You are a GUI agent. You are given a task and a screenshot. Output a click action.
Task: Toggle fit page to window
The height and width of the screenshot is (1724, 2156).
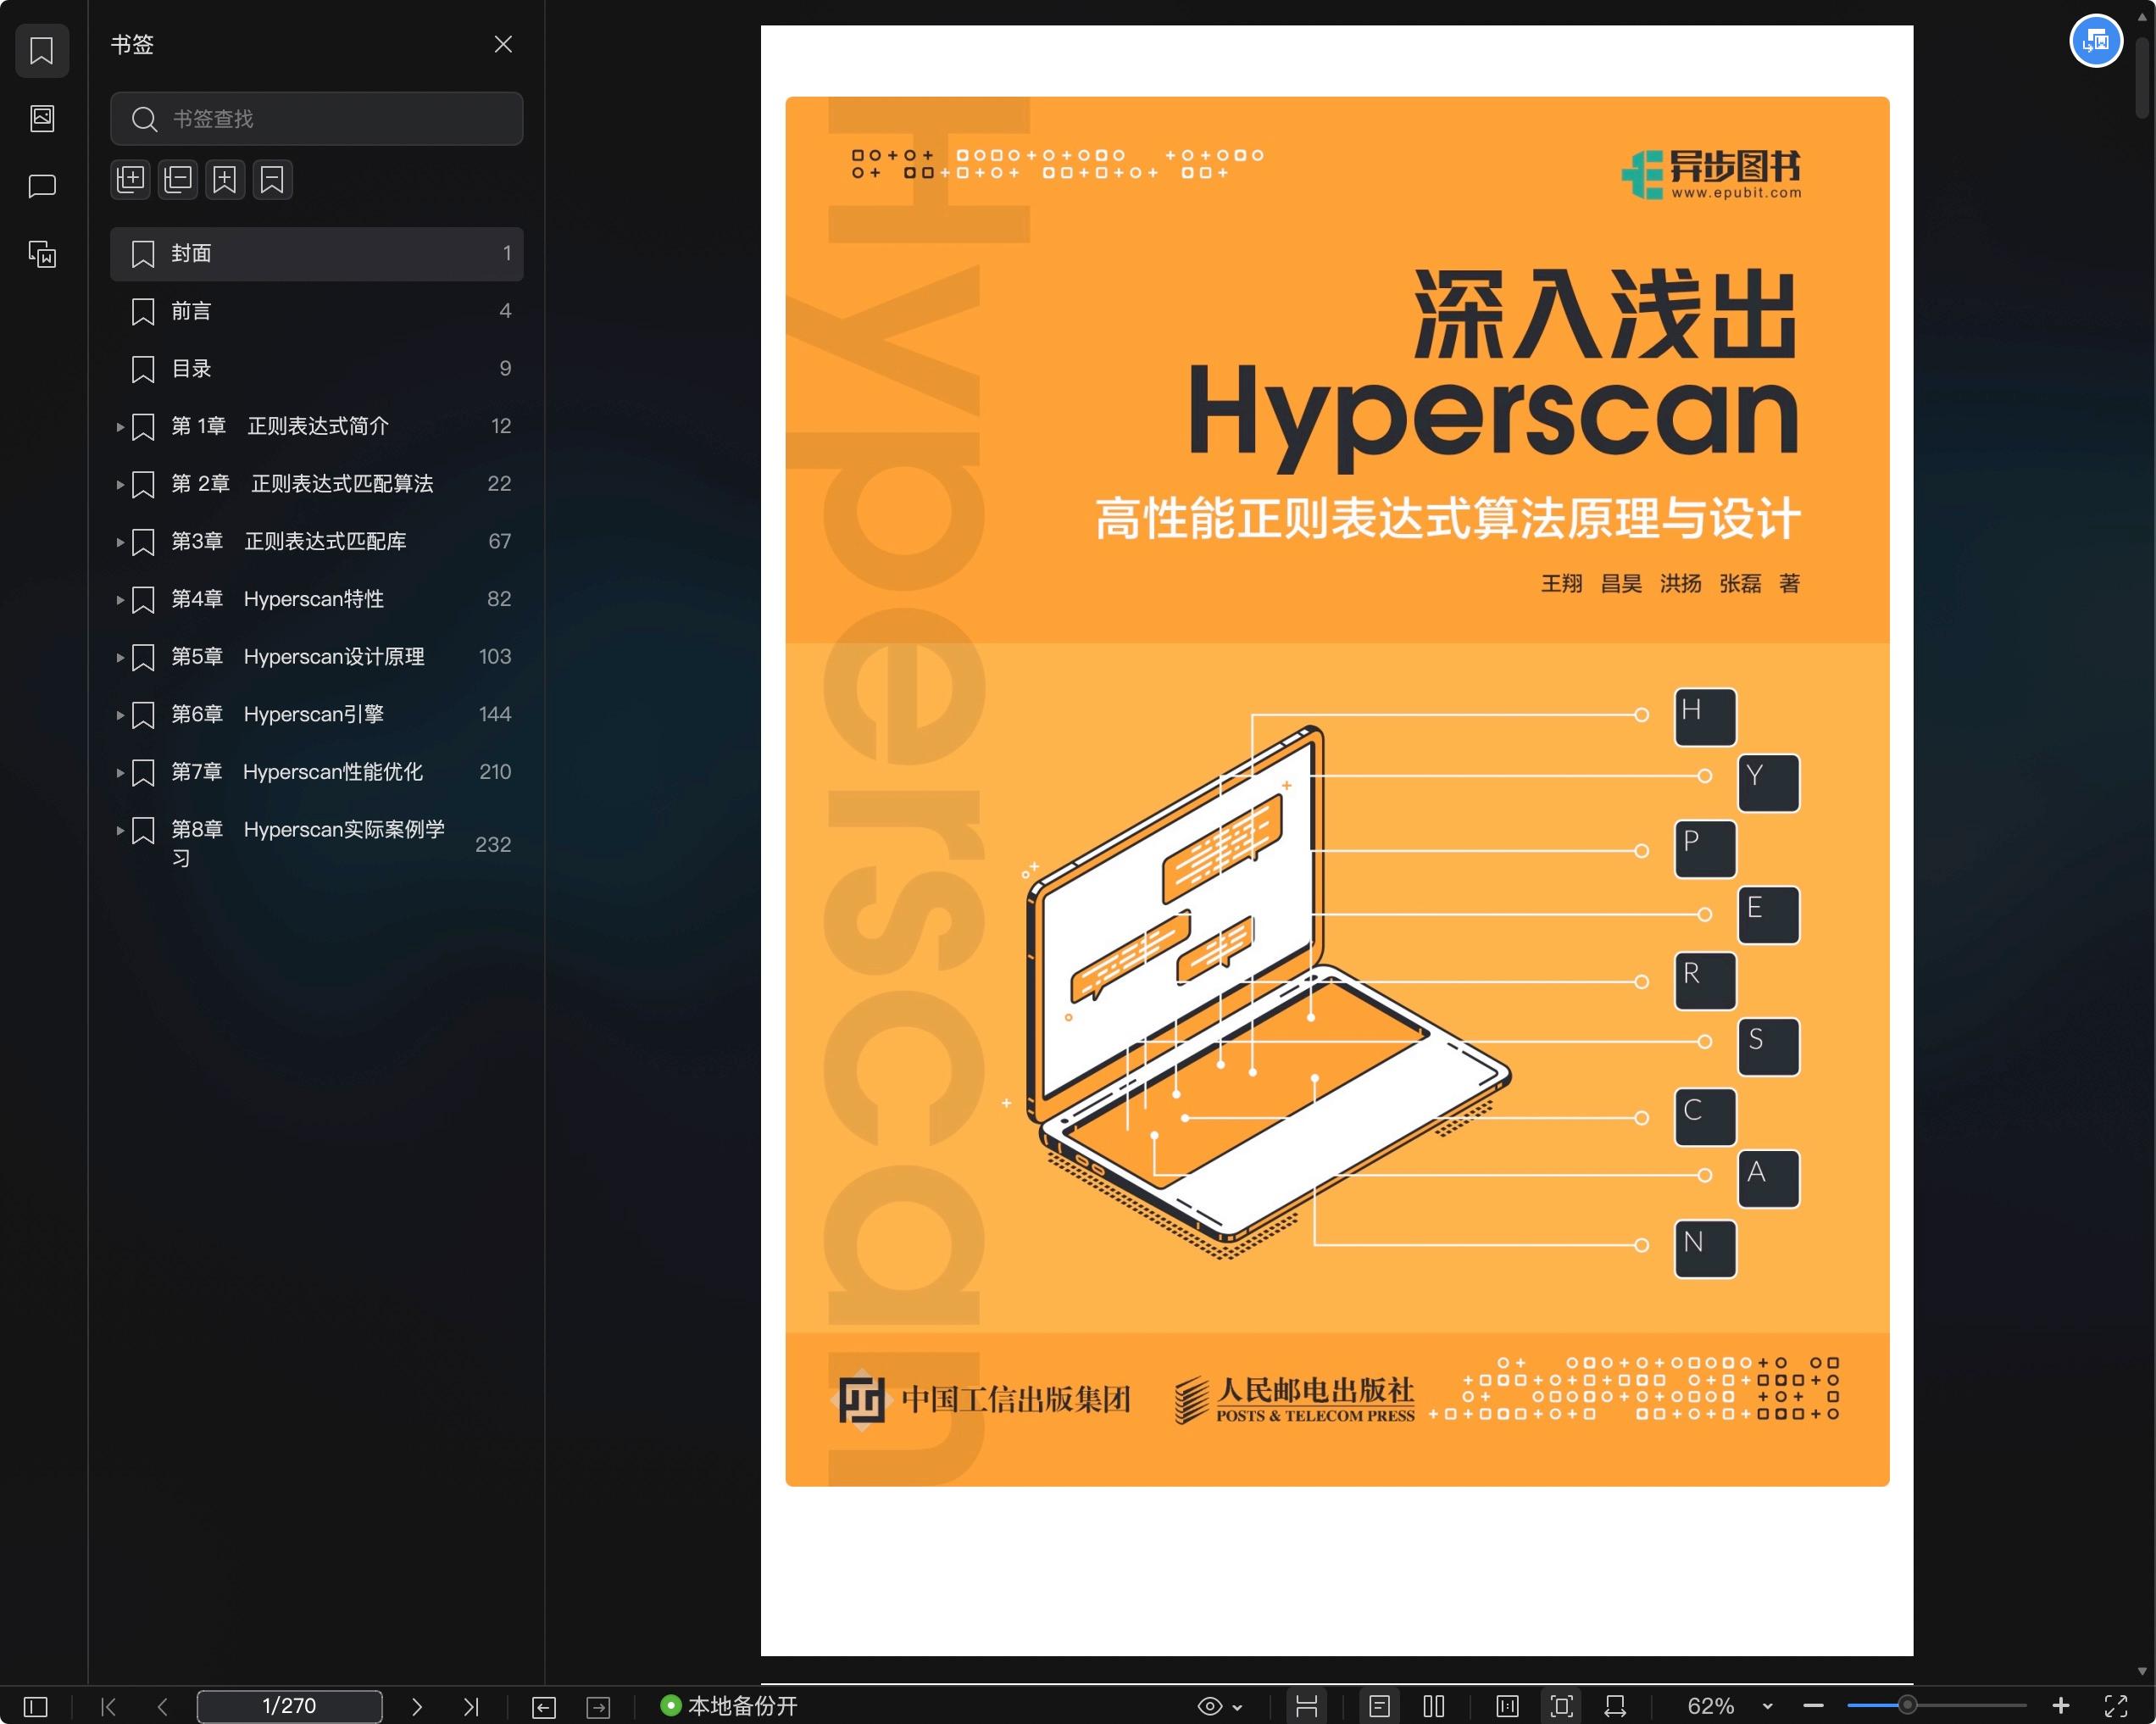[1562, 1706]
